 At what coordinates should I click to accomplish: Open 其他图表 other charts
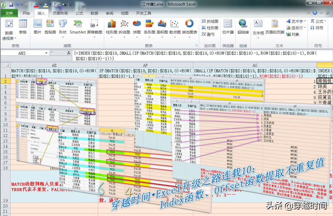point(189,28)
